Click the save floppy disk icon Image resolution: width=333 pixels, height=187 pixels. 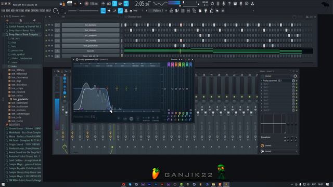coord(235,4)
